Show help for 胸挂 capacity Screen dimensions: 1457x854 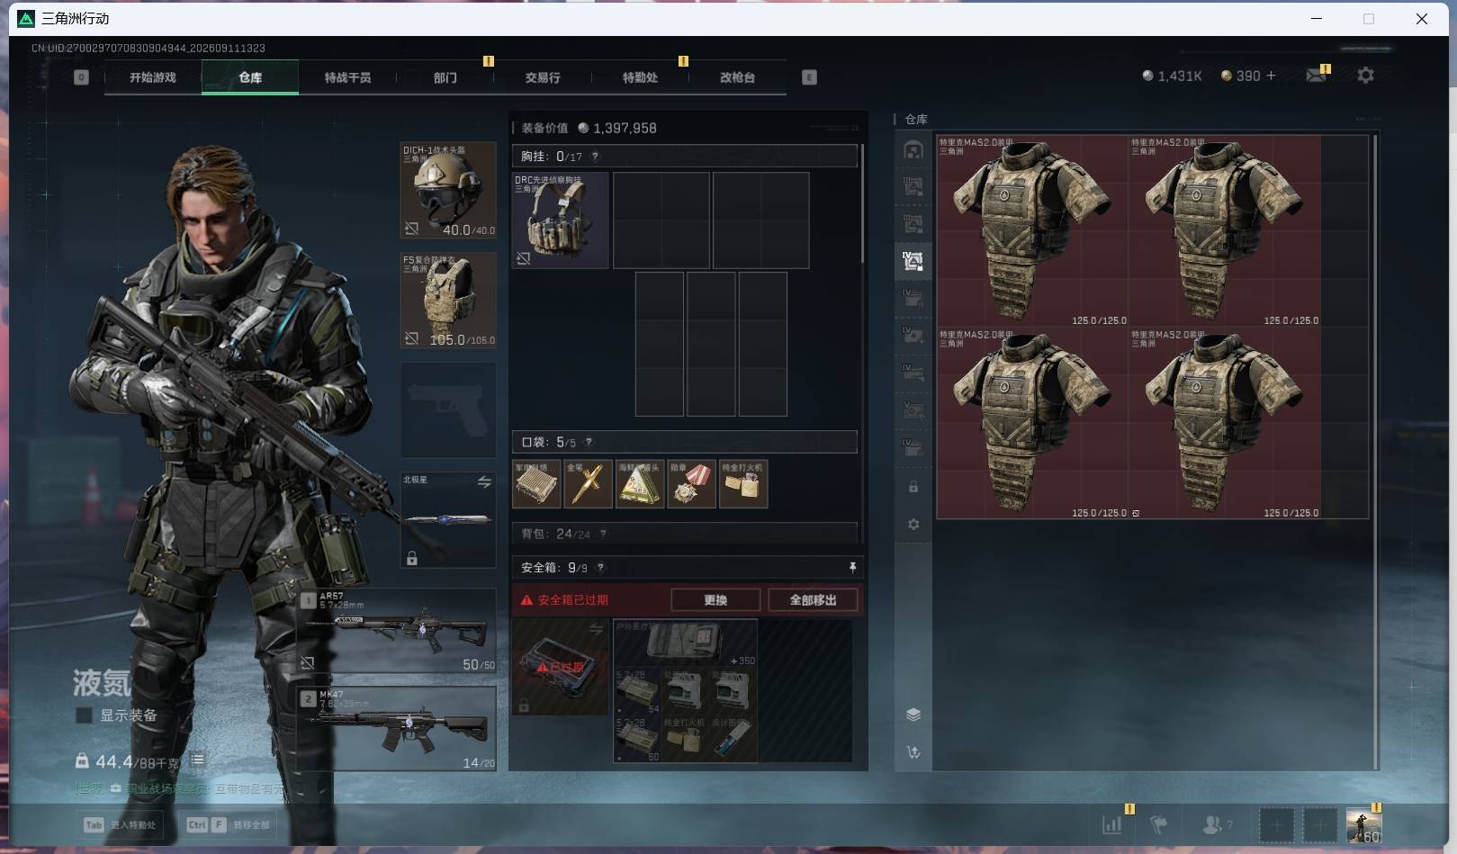tap(595, 157)
